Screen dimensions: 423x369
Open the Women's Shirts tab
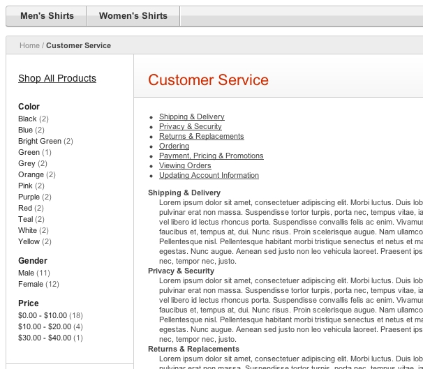133,16
